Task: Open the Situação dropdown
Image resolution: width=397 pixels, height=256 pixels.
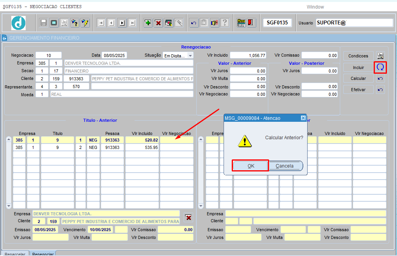Action: tap(191, 55)
